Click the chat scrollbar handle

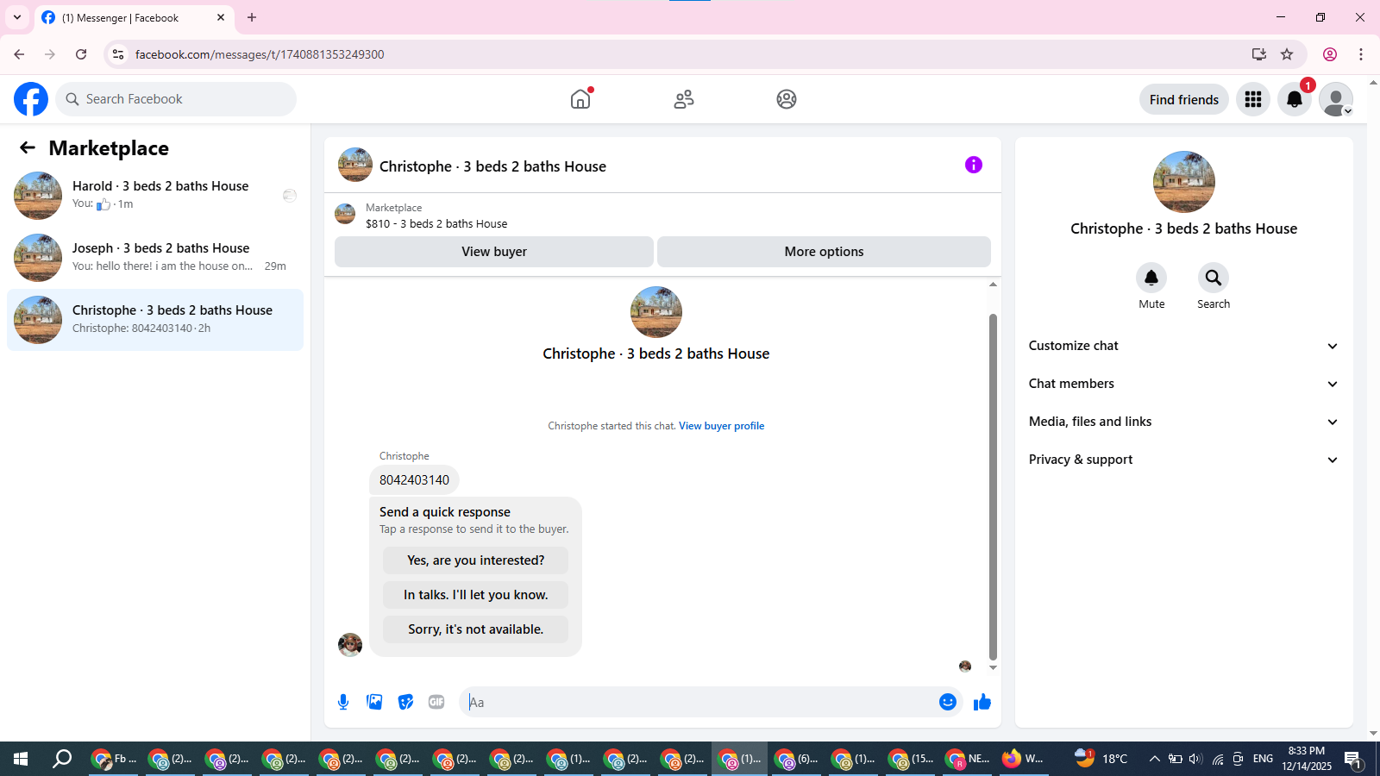(x=993, y=487)
